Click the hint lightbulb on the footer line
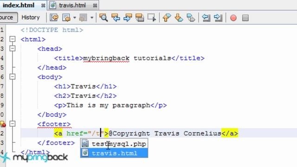297x167 pixels. click(3, 124)
